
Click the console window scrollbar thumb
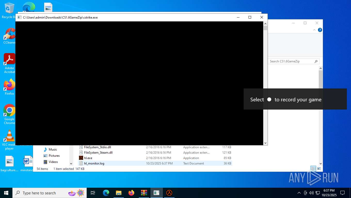(265, 28)
